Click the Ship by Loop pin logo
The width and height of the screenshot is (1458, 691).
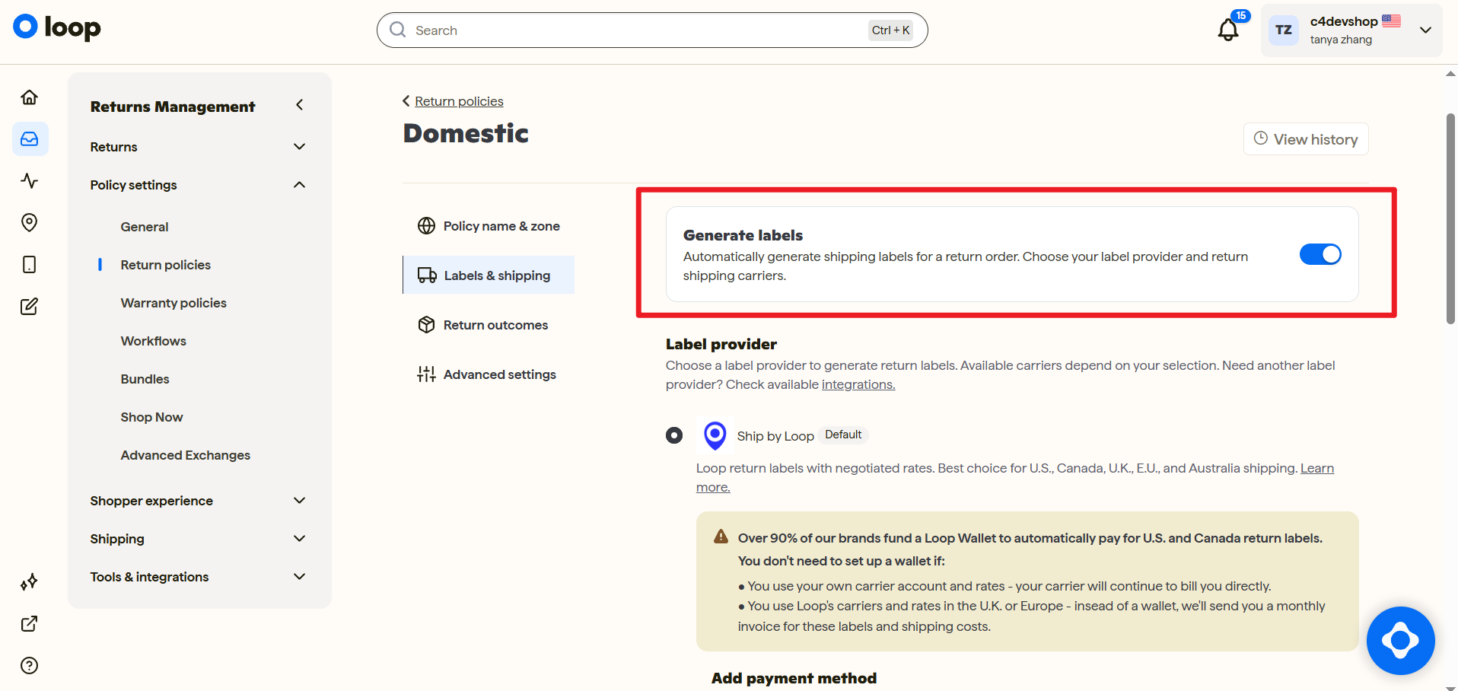[x=715, y=436]
